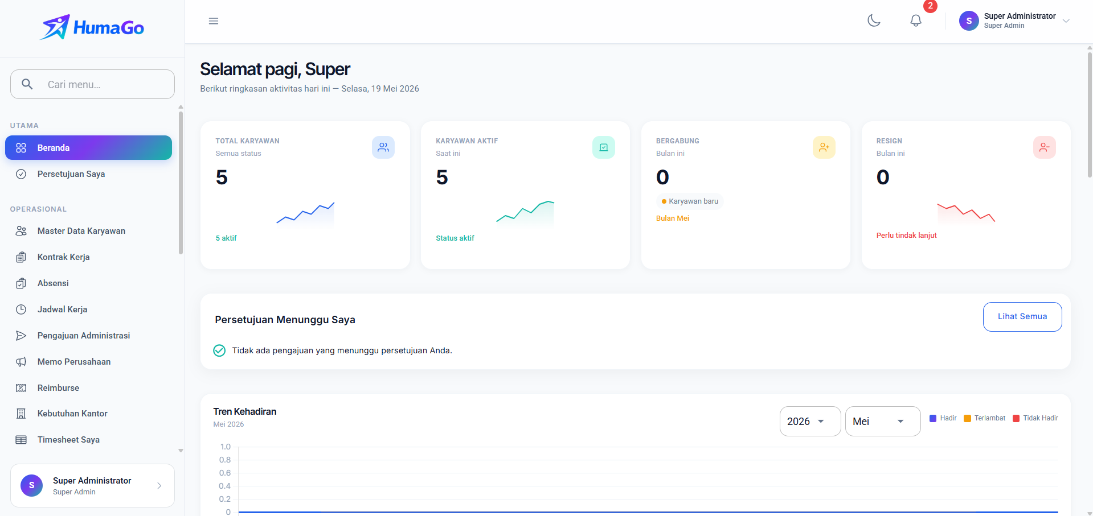Open the Mei month dropdown
Viewport: 1093px width, 516px height.
tap(883, 422)
